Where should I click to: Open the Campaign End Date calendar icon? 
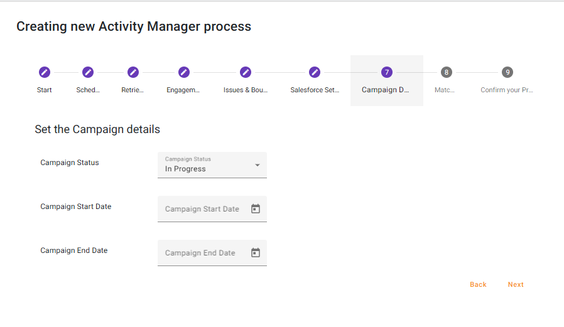pos(256,253)
